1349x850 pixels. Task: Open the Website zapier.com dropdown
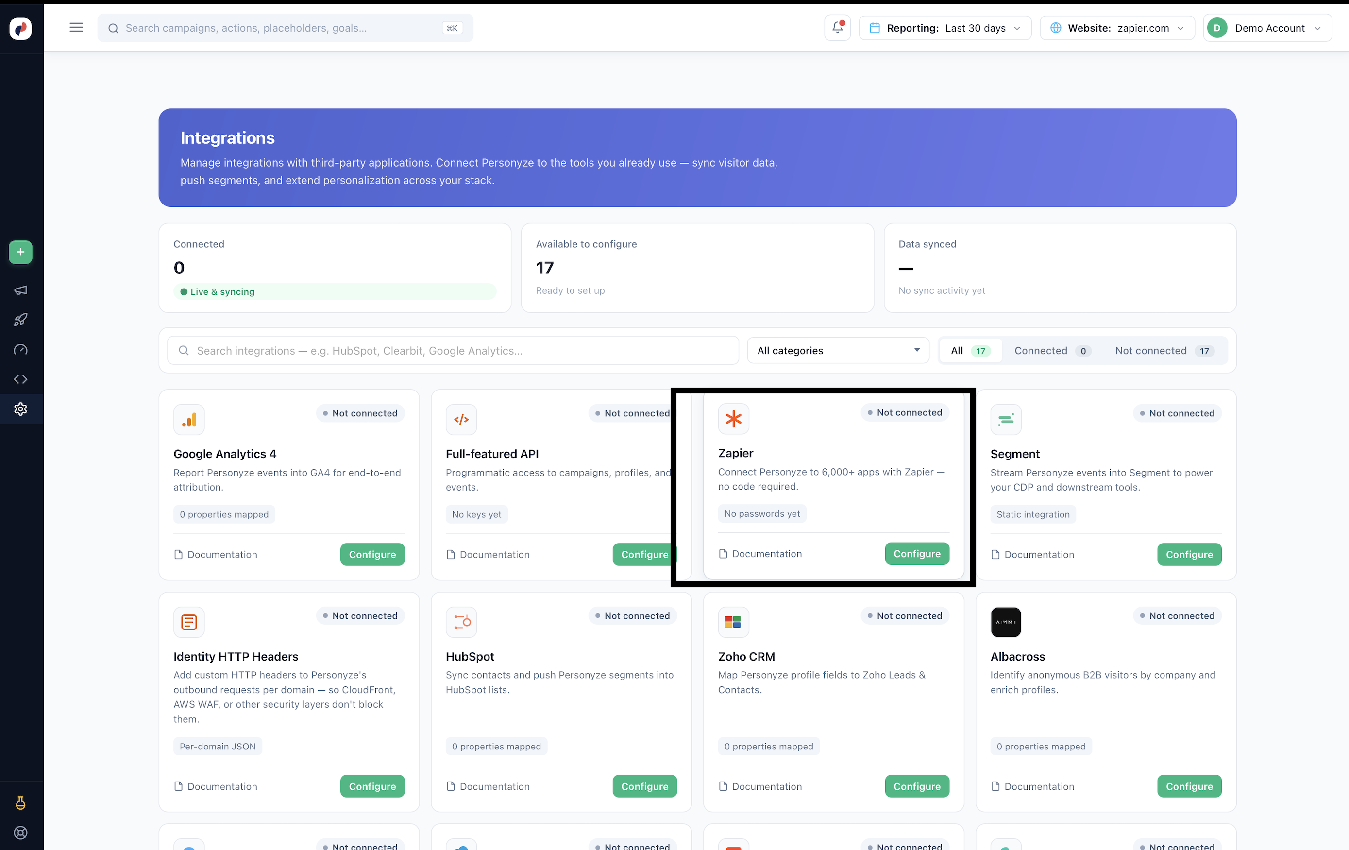[1117, 28]
